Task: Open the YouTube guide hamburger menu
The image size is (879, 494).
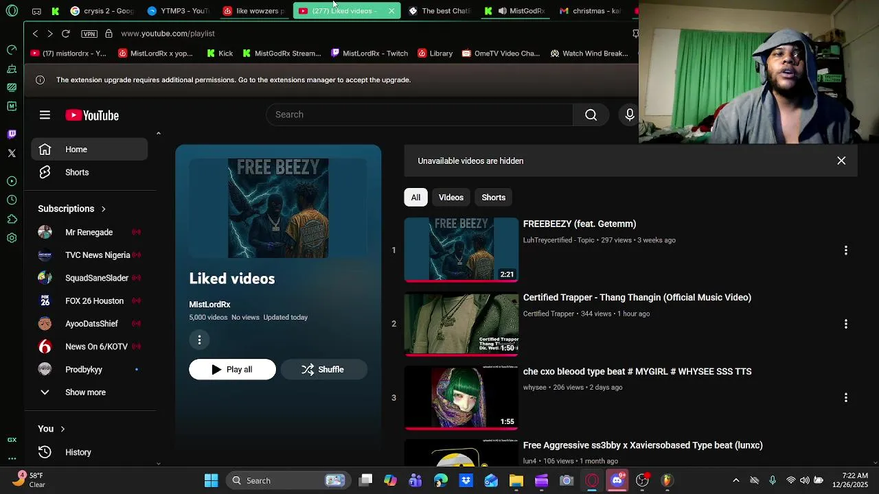Action: point(45,115)
